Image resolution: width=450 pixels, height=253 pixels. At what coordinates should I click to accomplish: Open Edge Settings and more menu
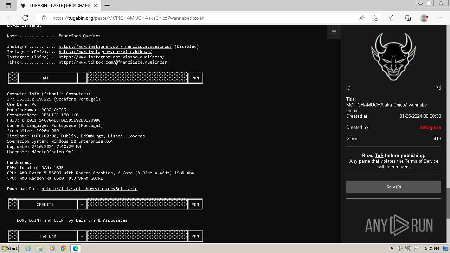click(440, 18)
